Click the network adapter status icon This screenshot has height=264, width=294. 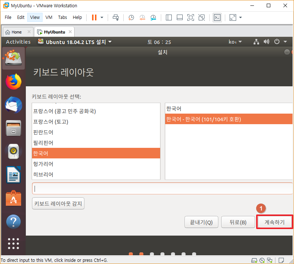click(270, 260)
